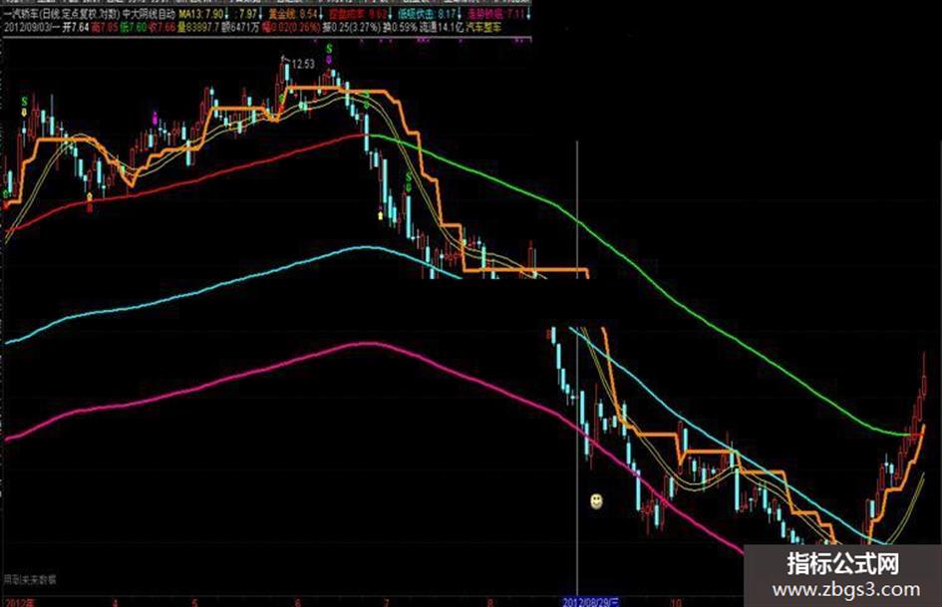Open the 汽车整车 sector link
This screenshot has width=942, height=607.
pyautogui.click(x=483, y=27)
